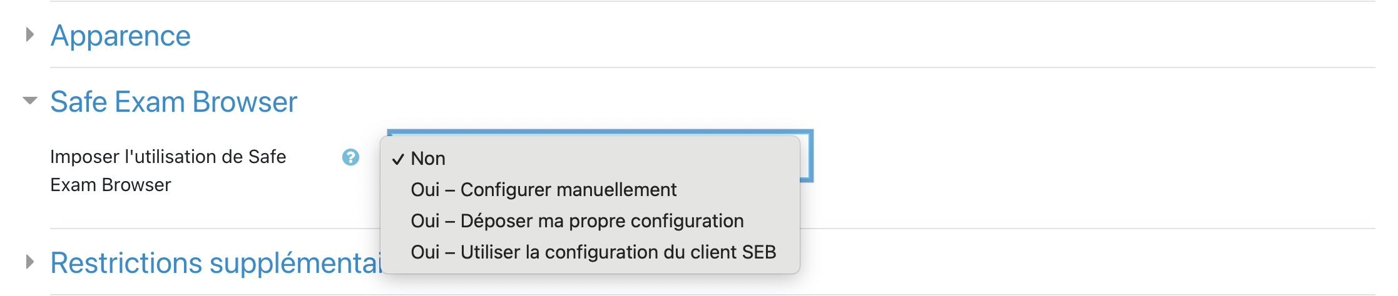Toggle the Safe Exam Browser section heading
Image resolution: width=1398 pixels, height=296 pixels.
(173, 102)
